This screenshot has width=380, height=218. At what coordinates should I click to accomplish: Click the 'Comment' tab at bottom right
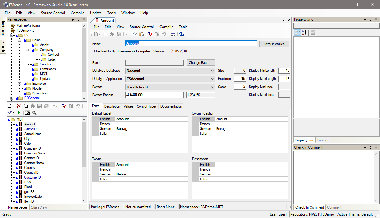pos(334,207)
